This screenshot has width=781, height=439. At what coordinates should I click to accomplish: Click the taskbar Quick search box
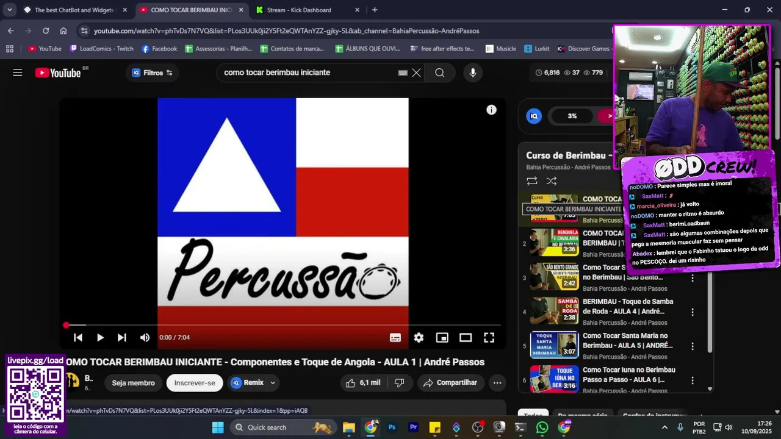284,427
